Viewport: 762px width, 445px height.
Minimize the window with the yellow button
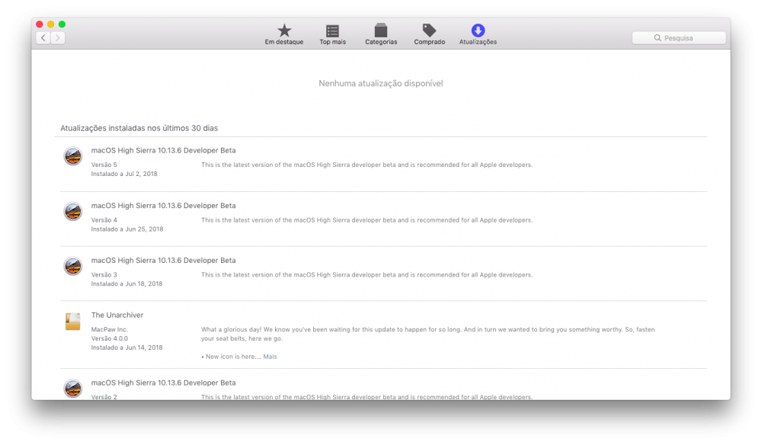pyautogui.click(x=50, y=24)
